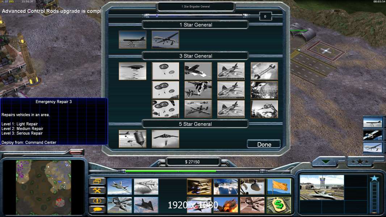Pick the top paradrop icon with two parachutes
Viewport: 386px width, 217px height.
pyautogui.click(x=165, y=71)
